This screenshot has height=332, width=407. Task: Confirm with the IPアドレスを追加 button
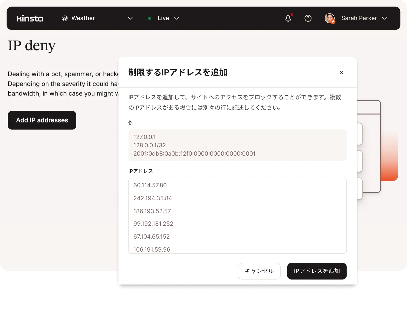tap(317, 271)
